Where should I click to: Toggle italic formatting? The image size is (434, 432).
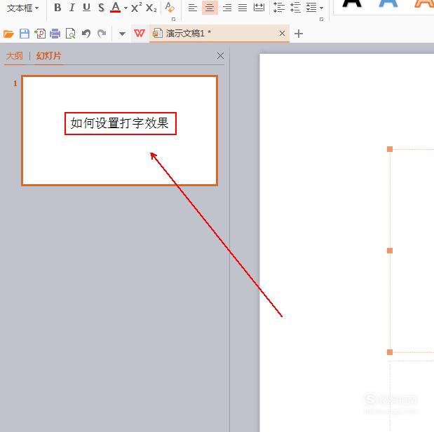click(72, 8)
